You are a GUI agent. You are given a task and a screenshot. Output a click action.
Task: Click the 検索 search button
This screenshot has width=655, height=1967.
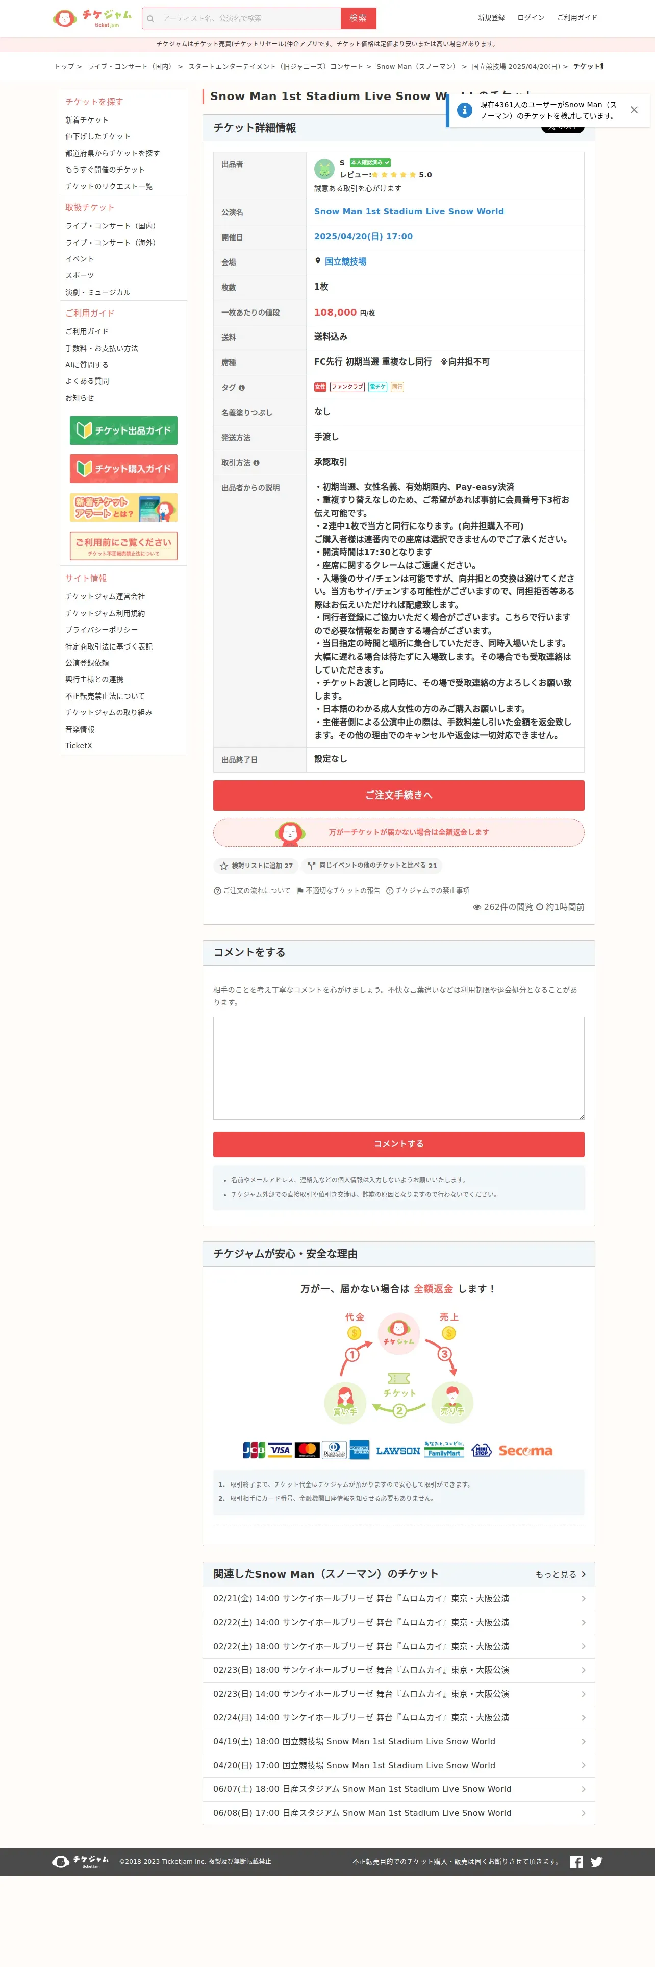359,18
